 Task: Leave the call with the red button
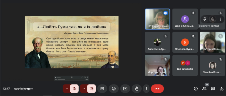(x=157, y=89)
